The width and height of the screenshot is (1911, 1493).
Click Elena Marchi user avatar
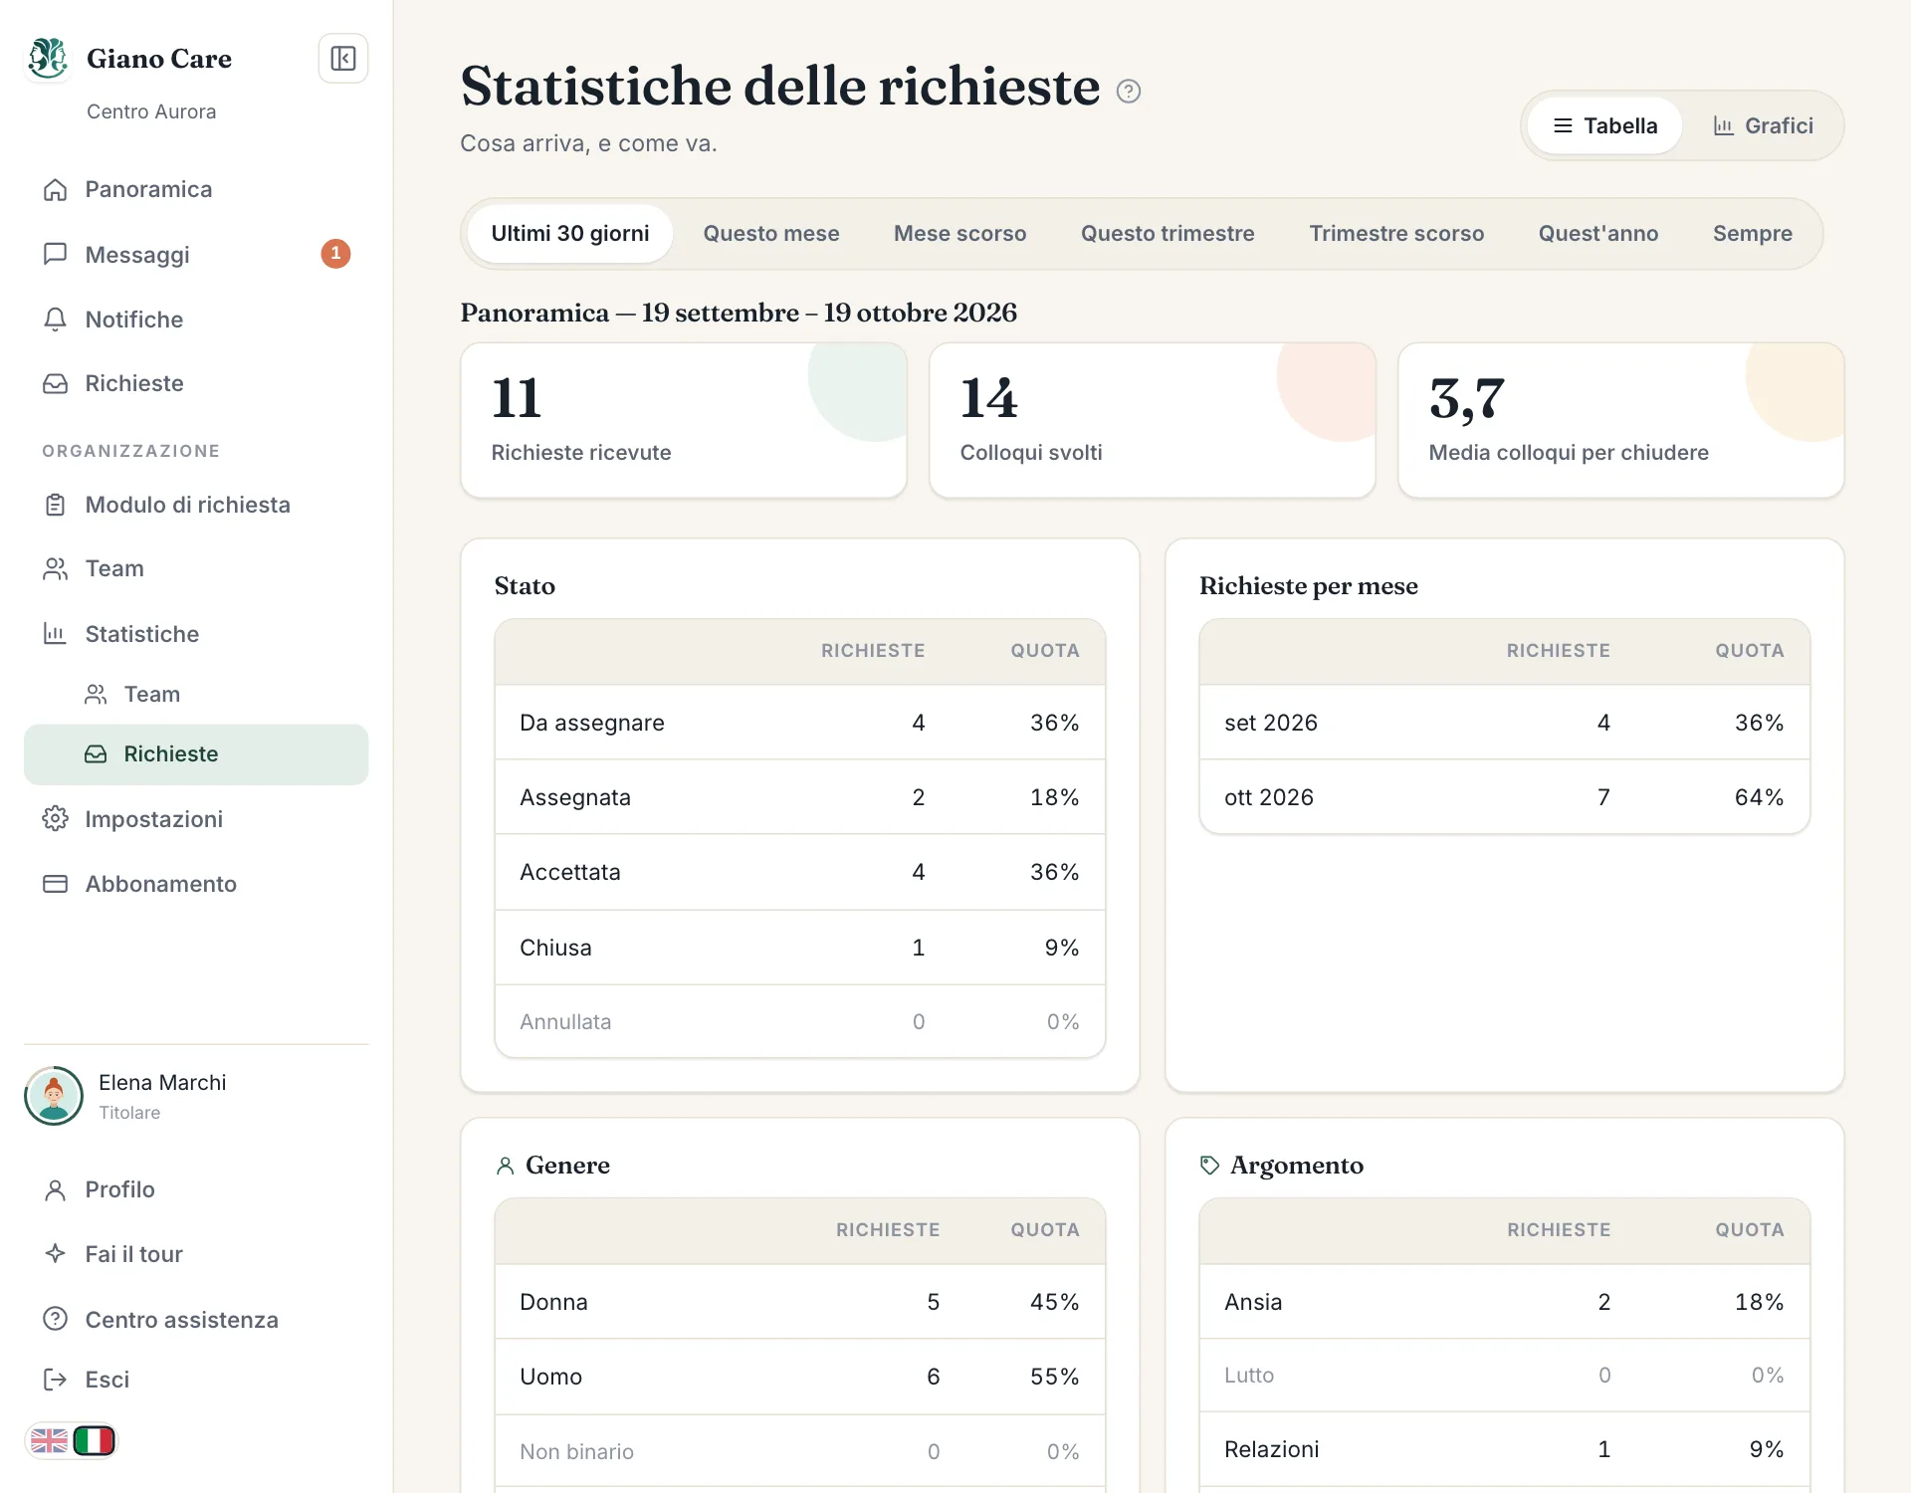point(54,1096)
